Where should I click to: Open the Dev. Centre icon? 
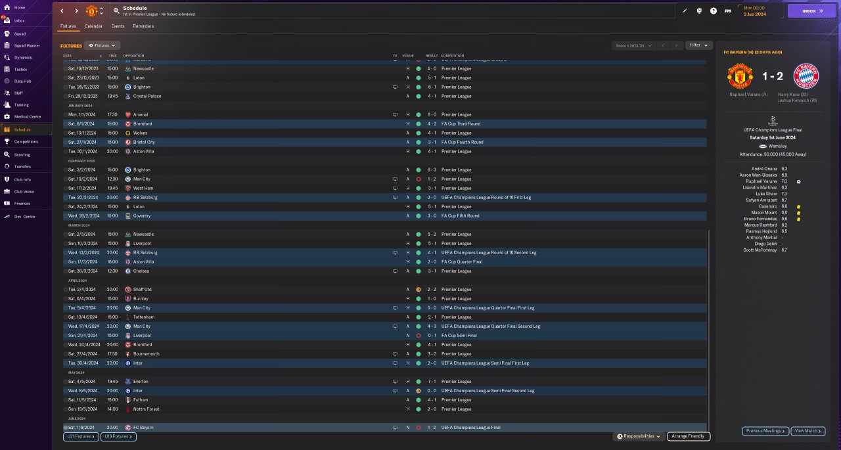(7, 216)
